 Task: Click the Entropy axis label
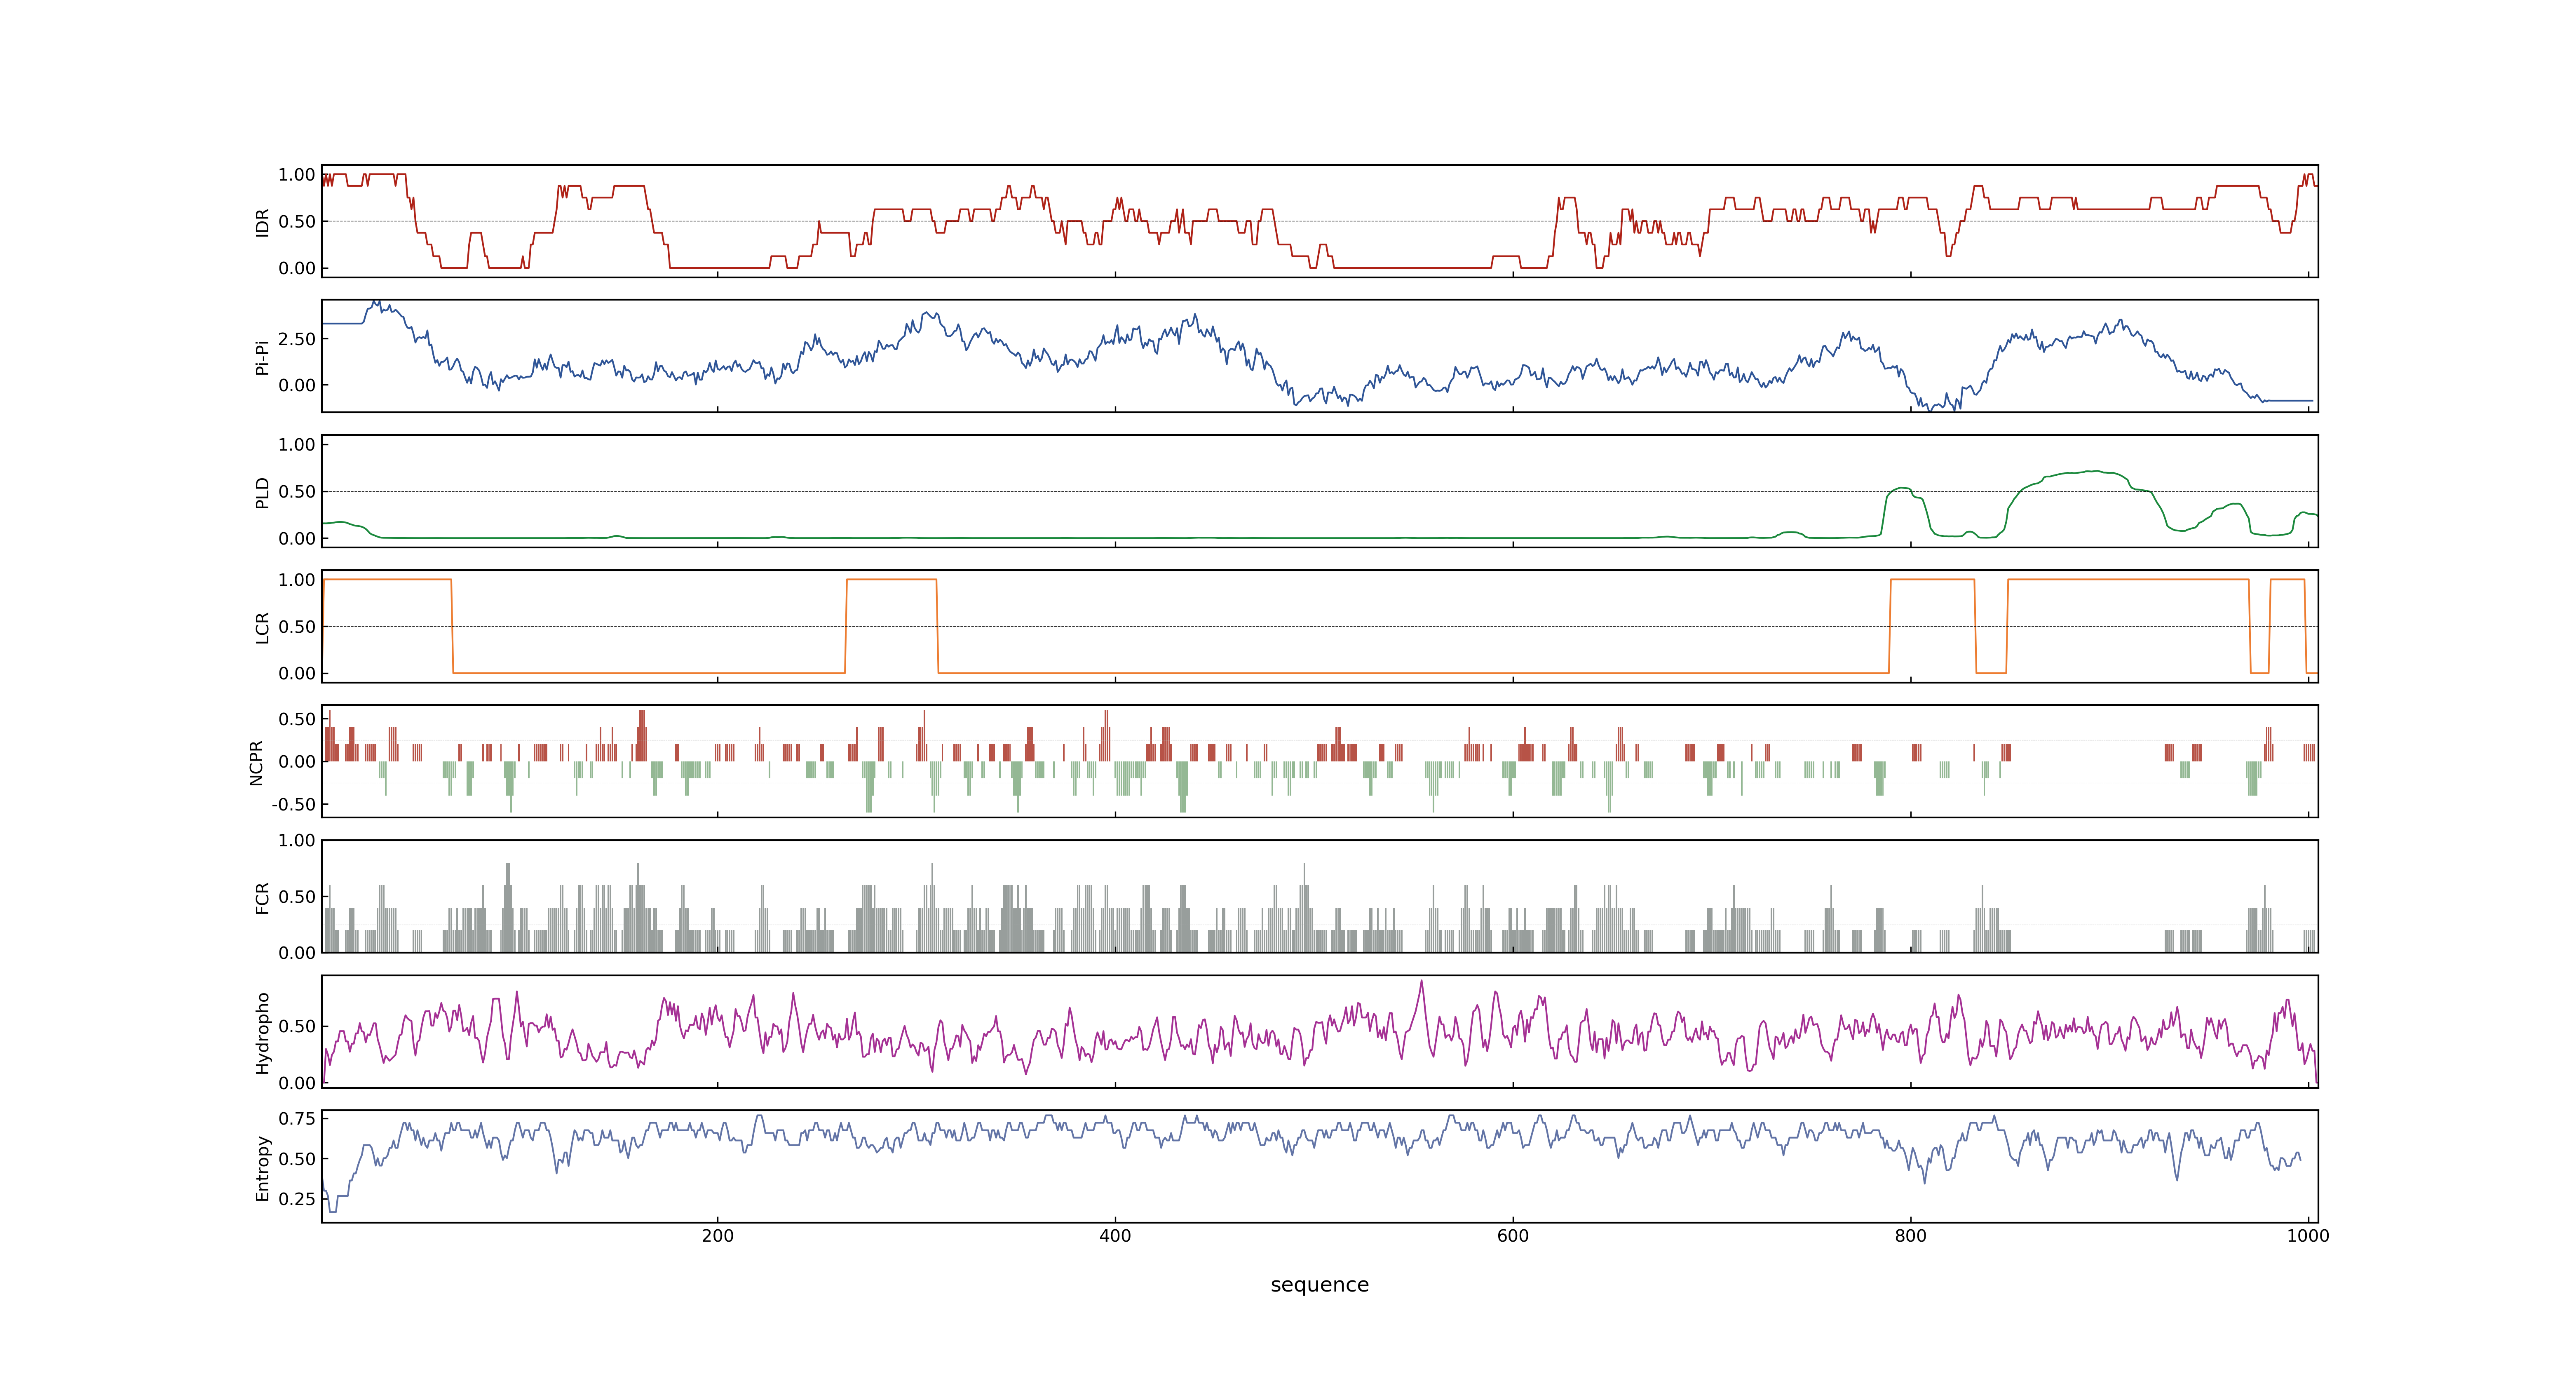262,1167
